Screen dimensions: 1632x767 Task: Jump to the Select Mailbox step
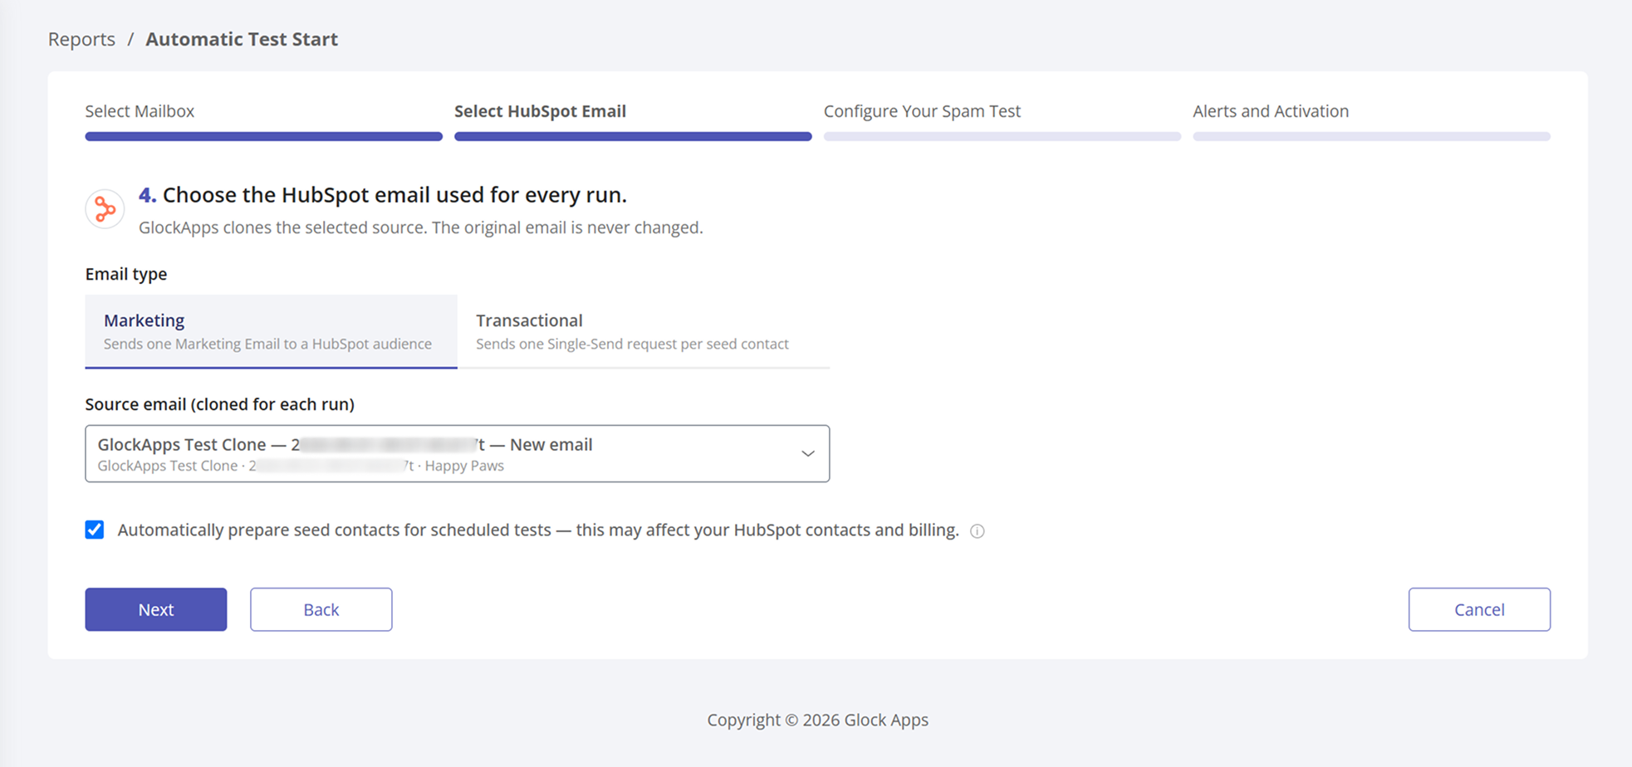[140, 111]
